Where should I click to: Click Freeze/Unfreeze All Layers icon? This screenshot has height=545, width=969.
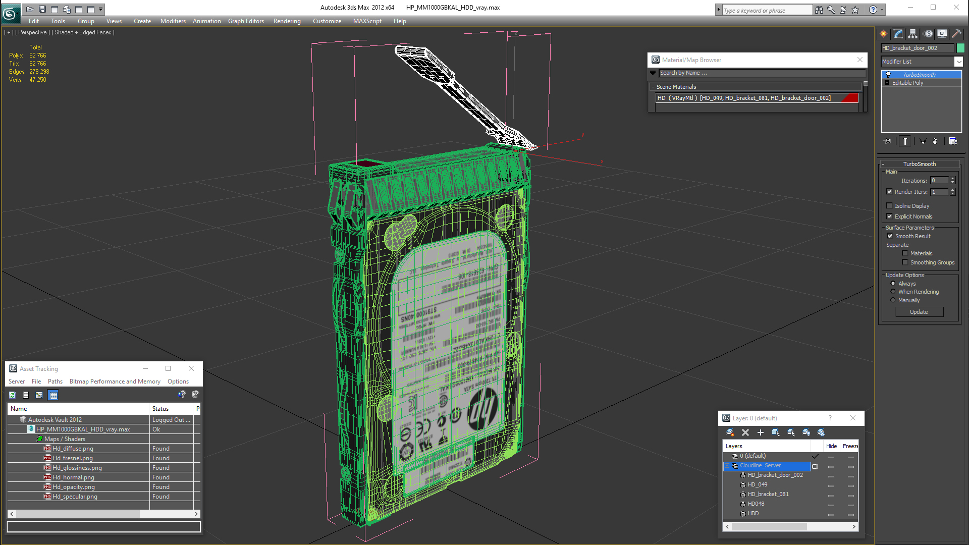pos(821,432)
